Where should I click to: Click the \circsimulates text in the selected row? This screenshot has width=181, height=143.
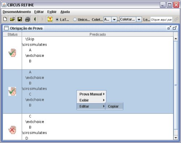34,89
